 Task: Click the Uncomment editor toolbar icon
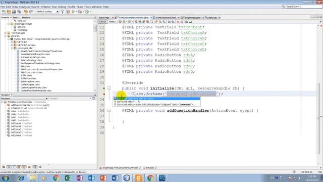(x=190, y=22)
